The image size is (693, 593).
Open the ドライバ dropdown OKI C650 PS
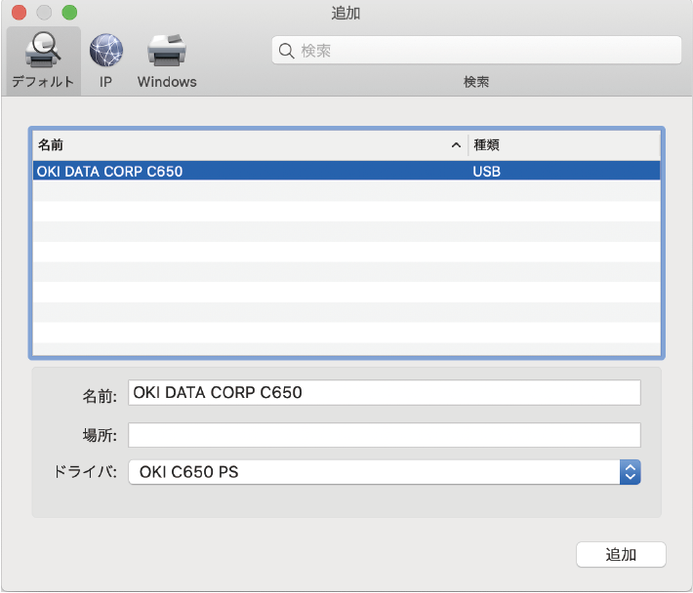pos(384,472)
